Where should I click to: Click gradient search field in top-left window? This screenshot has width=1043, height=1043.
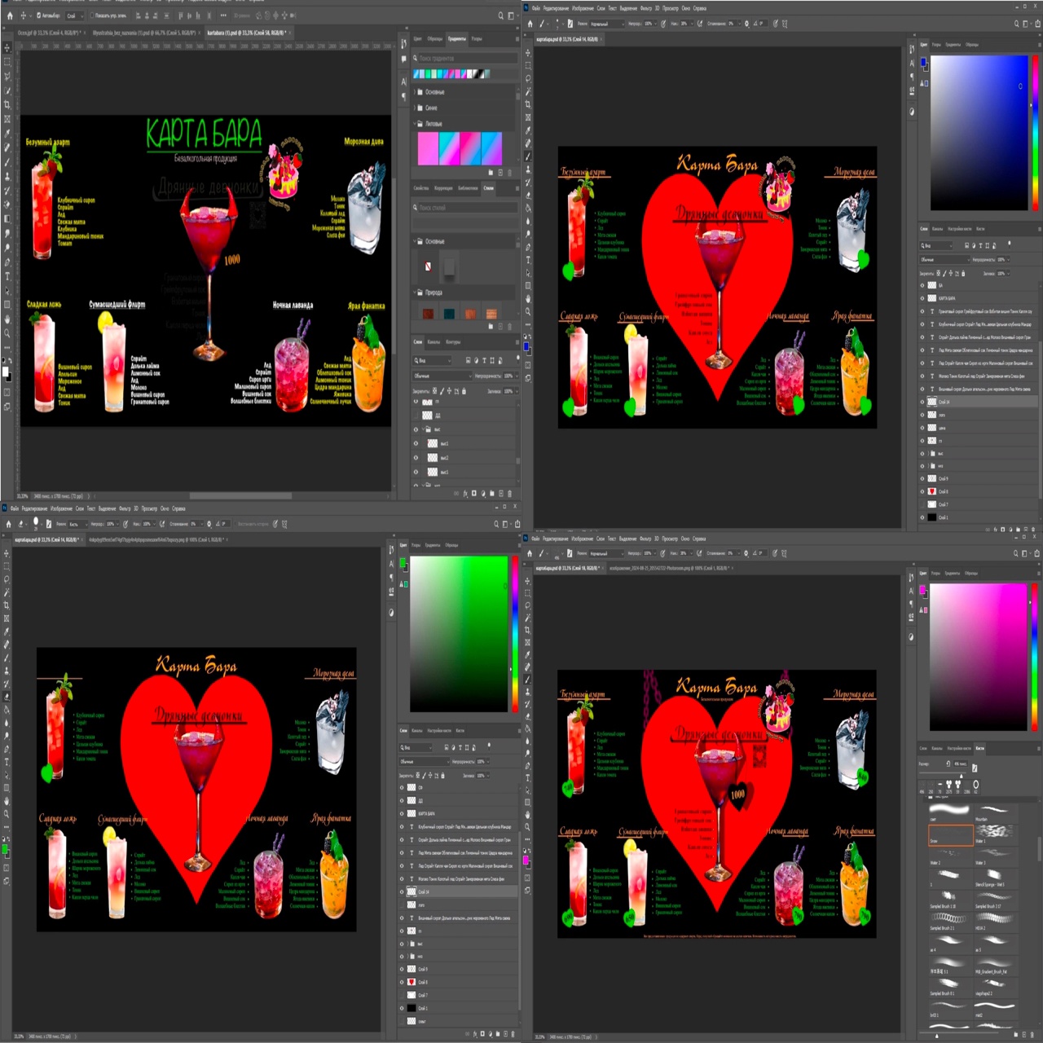coord(467,58)
